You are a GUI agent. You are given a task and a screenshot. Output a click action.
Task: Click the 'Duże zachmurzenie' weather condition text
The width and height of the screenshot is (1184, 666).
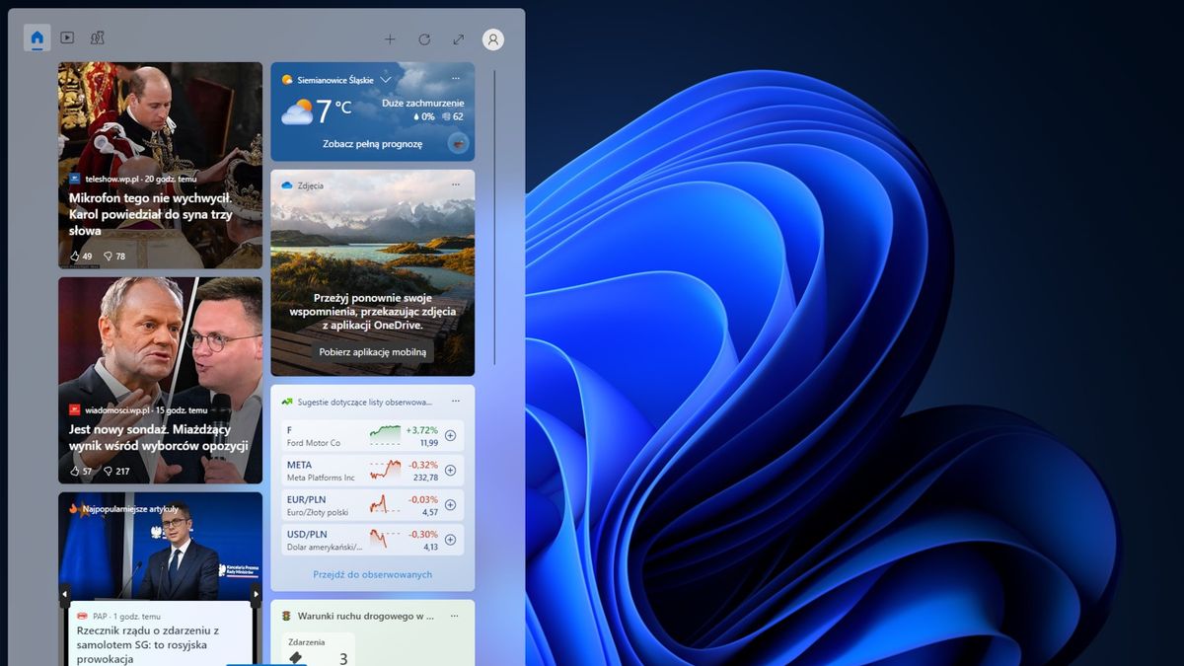[422, 102]
